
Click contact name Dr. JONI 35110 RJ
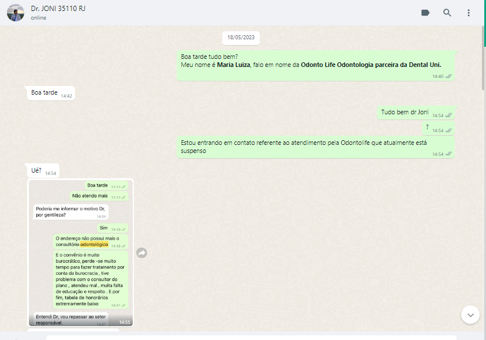point(58,8)
